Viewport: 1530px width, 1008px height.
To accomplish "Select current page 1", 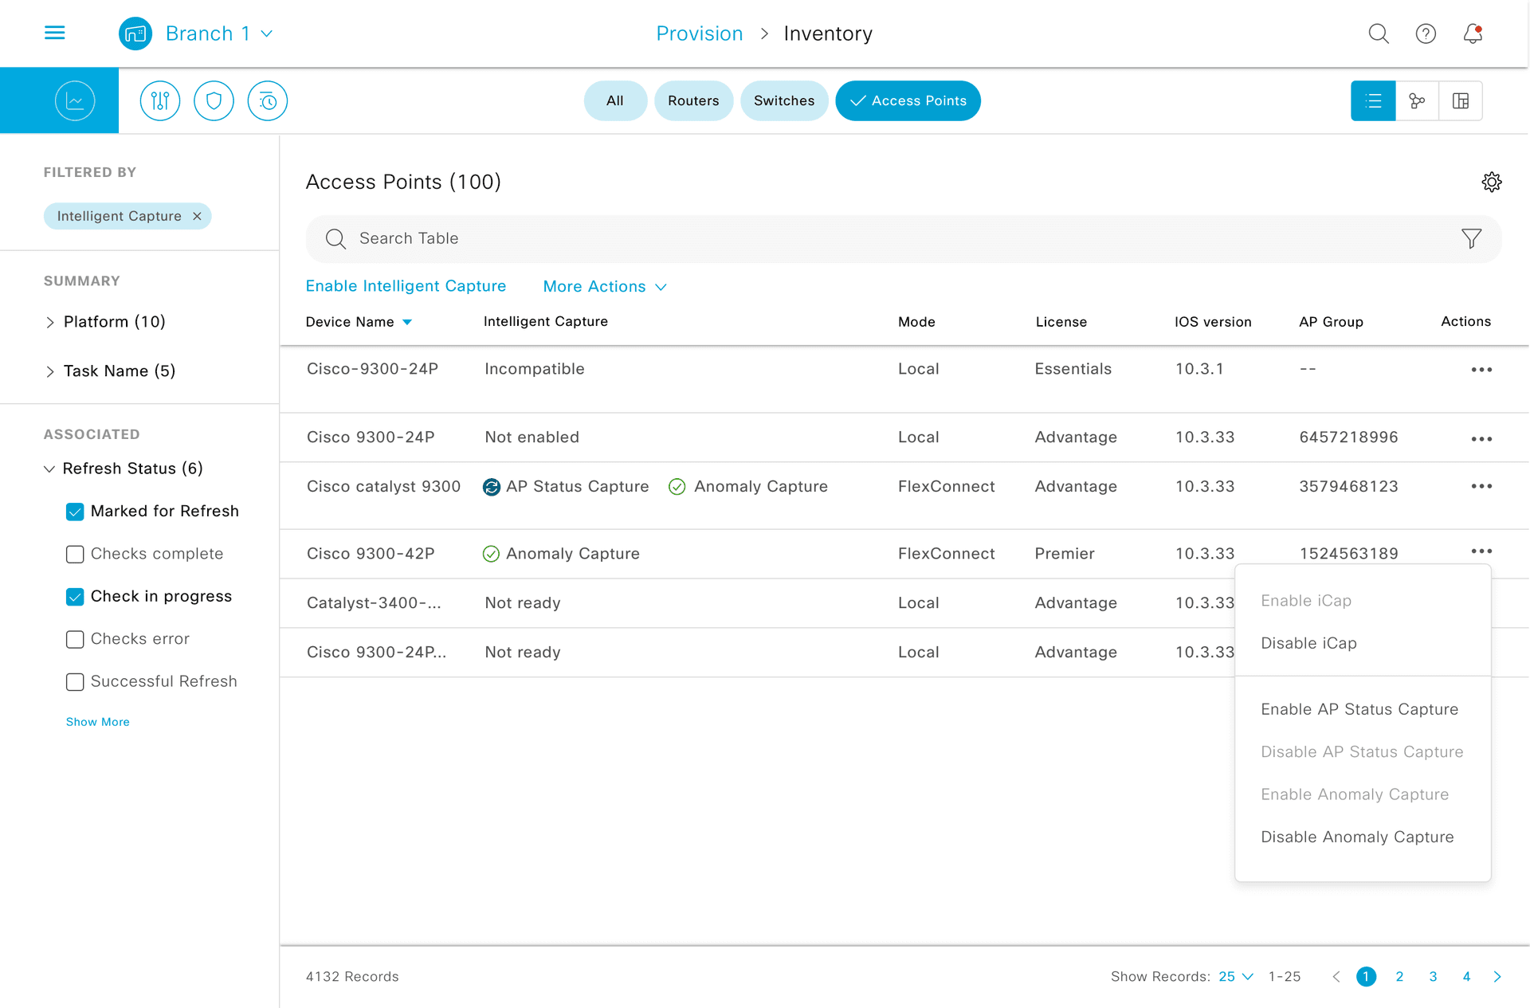I will tap(1366, 977).
